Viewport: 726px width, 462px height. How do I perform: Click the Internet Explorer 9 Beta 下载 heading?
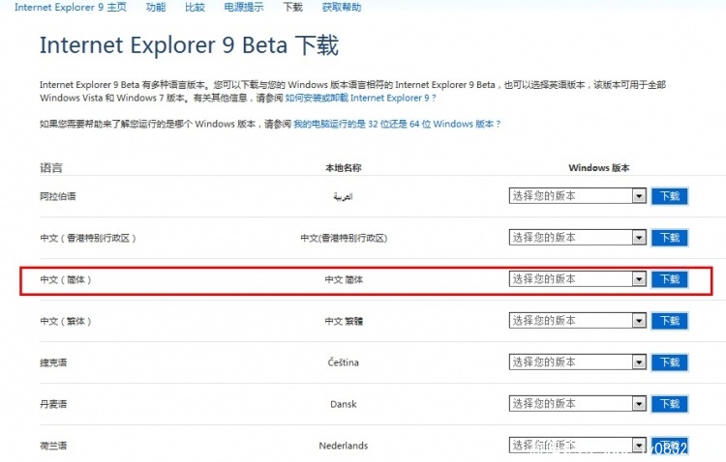point(189,45)
